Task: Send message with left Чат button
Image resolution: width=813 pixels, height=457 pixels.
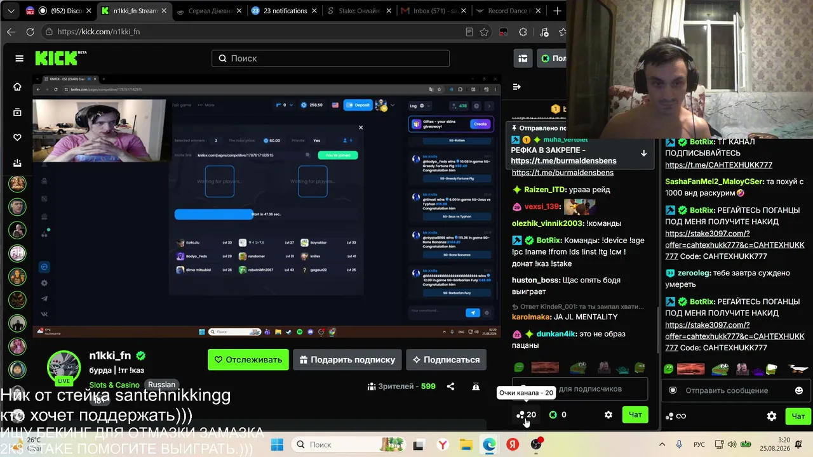Action: point(635,414)
